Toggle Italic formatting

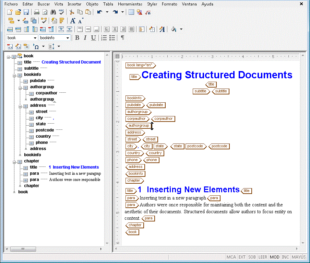pyautogui.click(x=85, y=38)
